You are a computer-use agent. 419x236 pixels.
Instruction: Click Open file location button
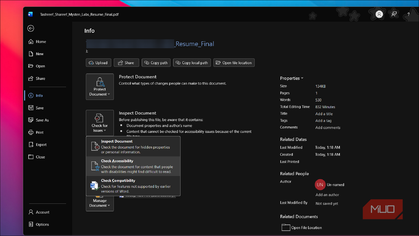tap(234, 63)
